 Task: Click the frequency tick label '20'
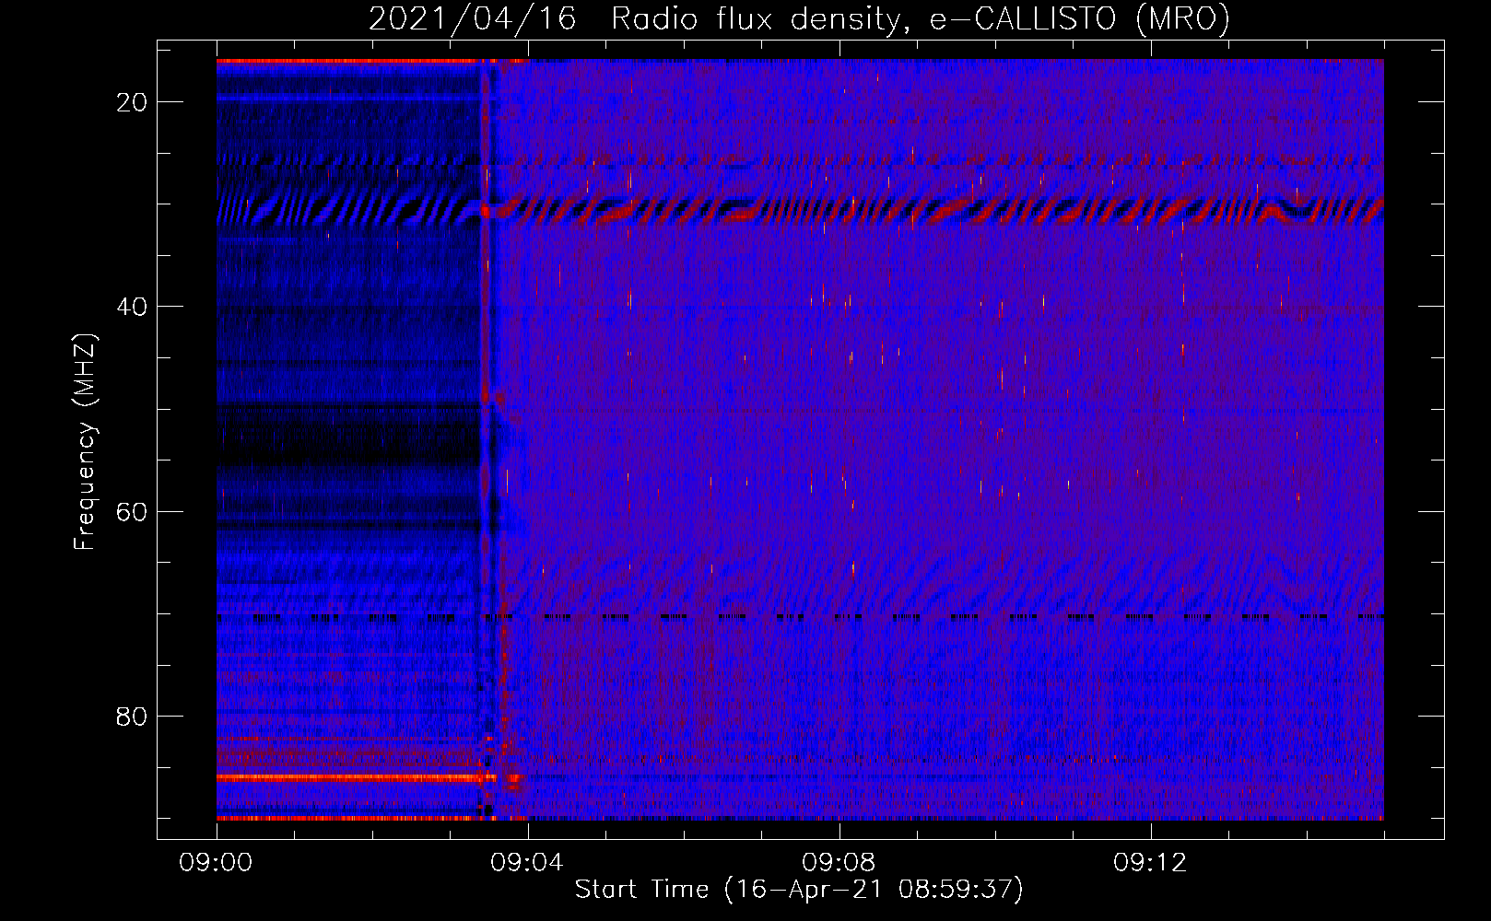click(132, 102)
